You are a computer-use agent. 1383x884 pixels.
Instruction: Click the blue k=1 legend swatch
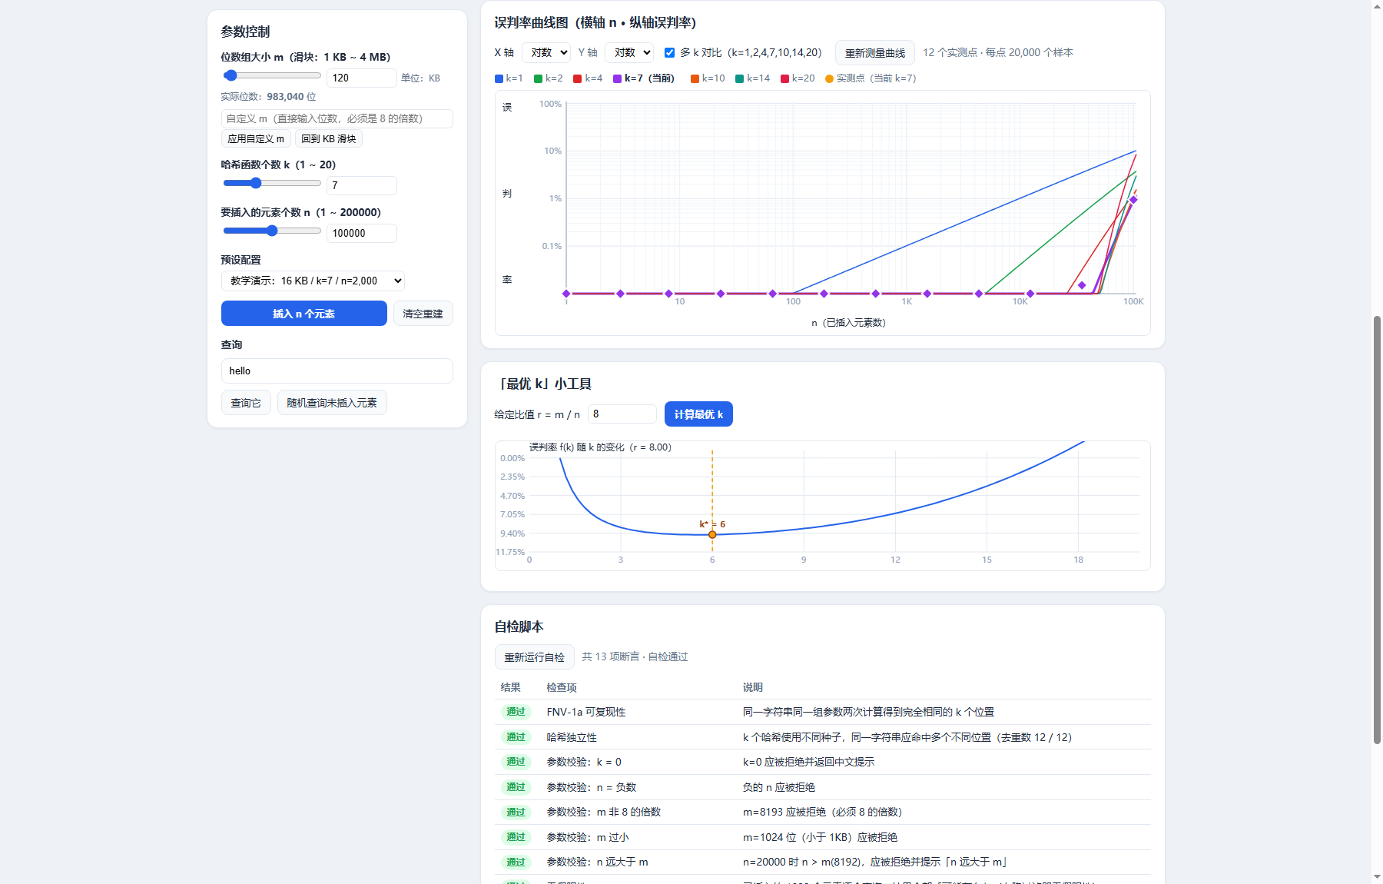(x=499, y=78)
